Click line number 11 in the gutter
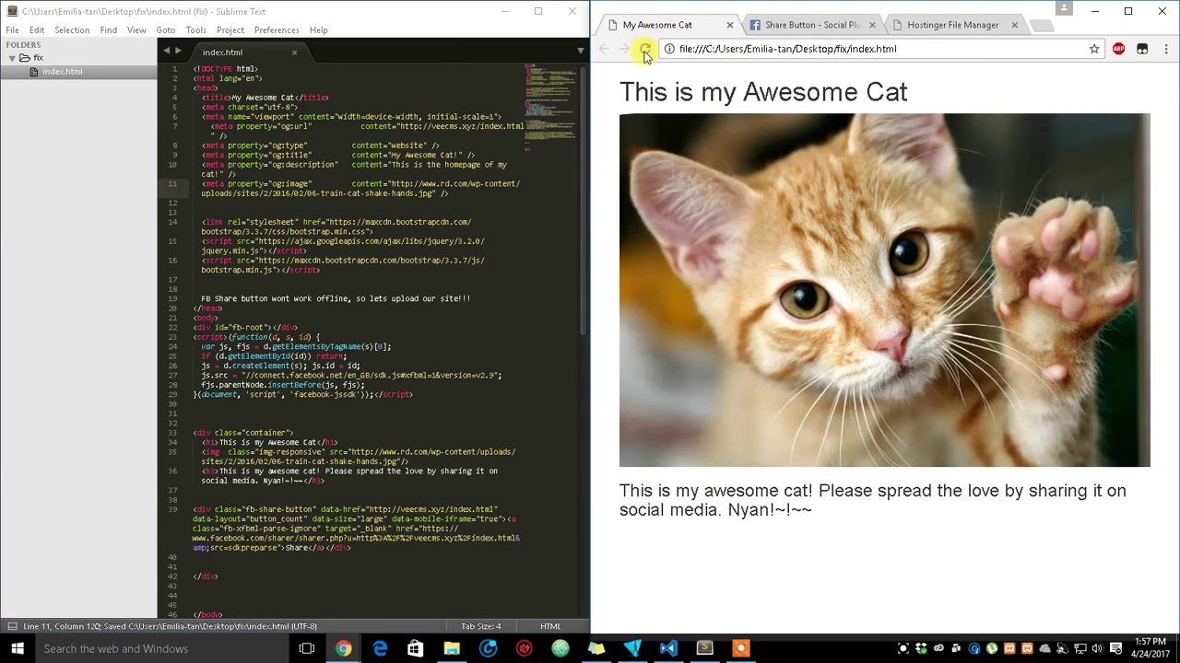The image size is (1180, 663). tap(172, 183)
